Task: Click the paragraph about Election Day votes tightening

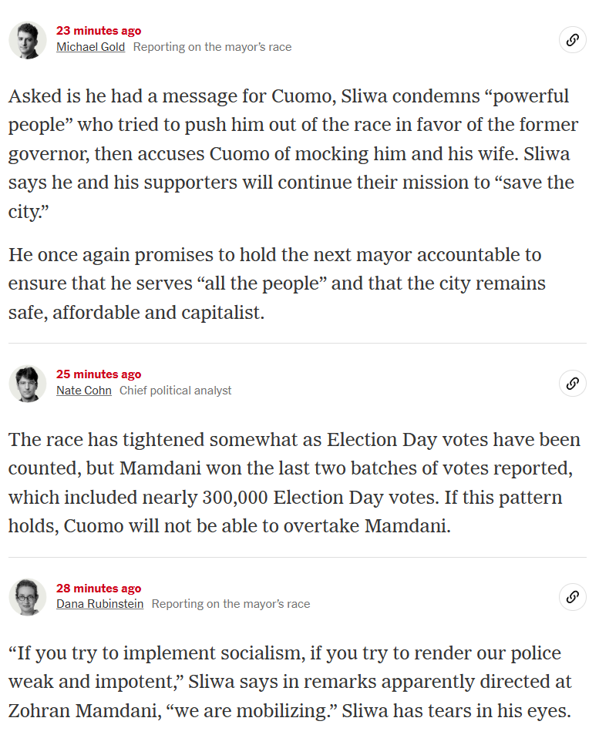Action: pos(293,483)
